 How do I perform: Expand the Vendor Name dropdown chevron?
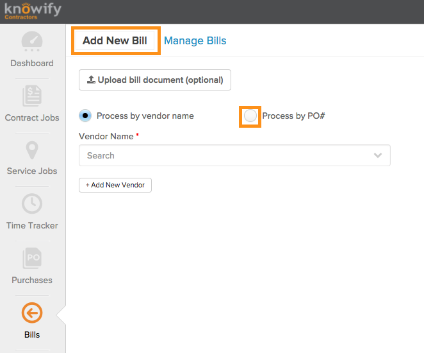(x=378, y=155)
